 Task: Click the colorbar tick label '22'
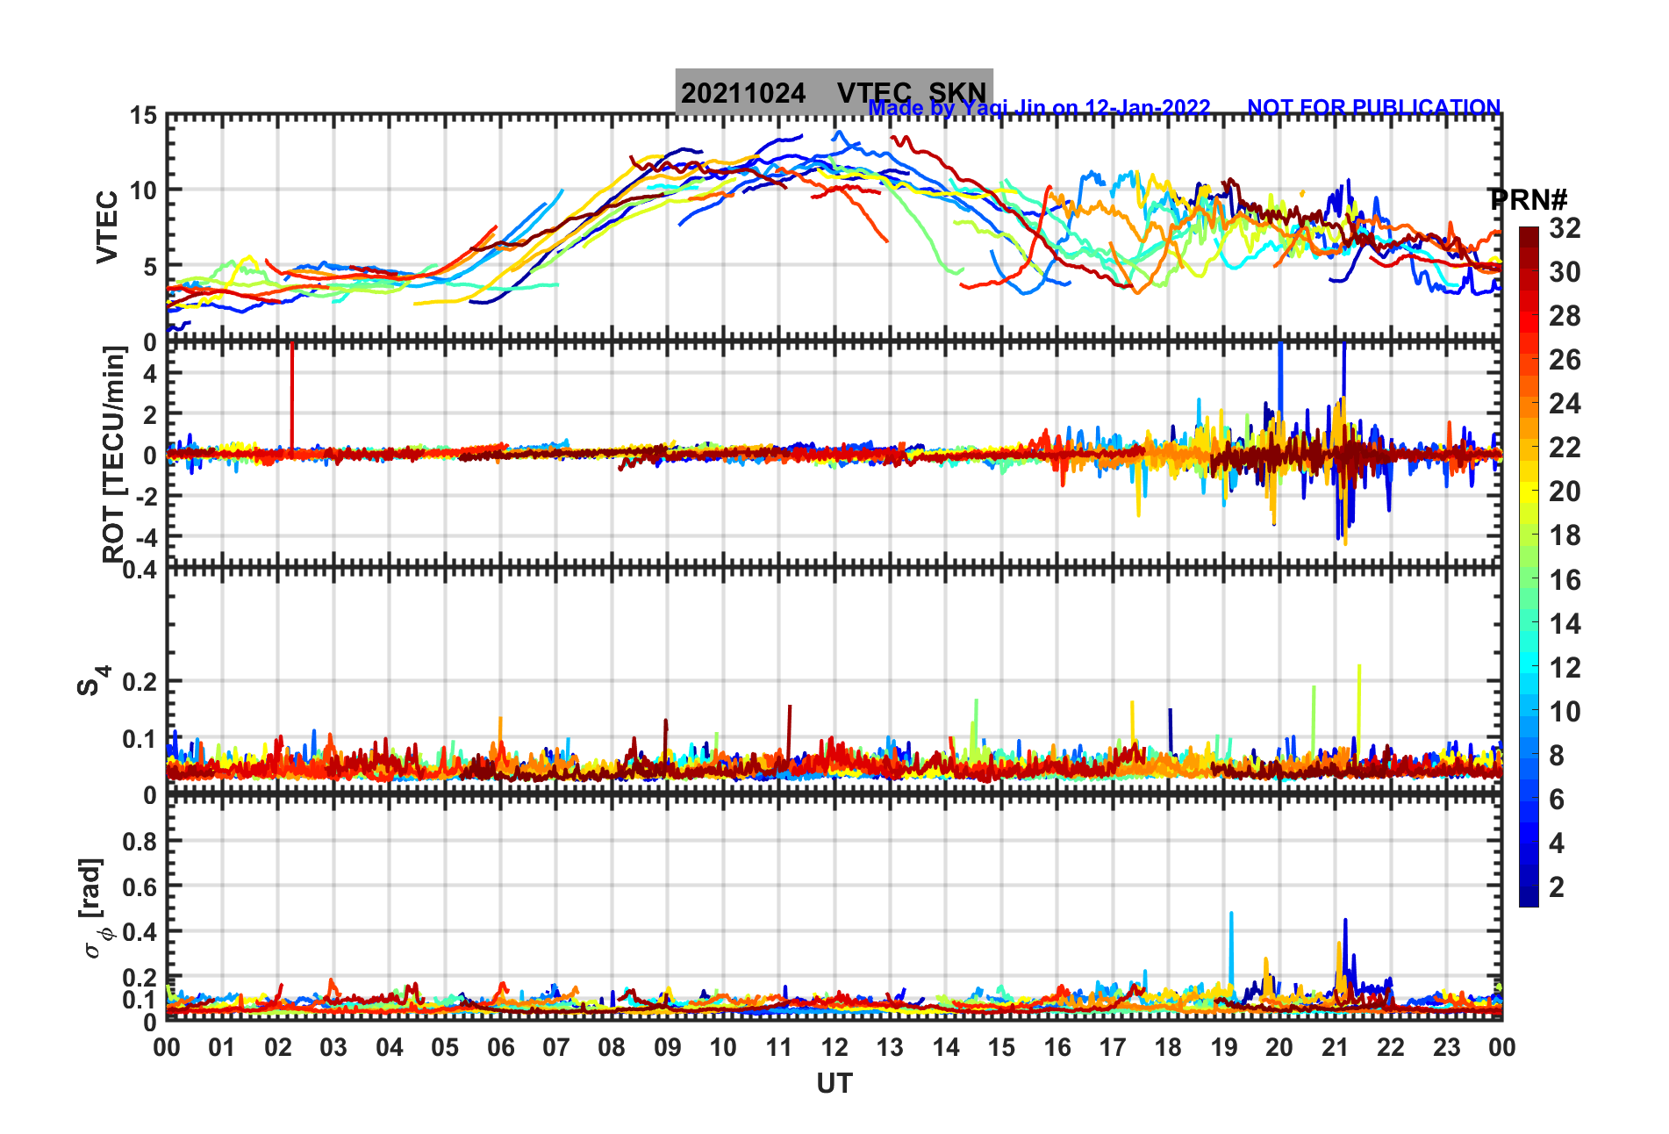click(1565, 448)
